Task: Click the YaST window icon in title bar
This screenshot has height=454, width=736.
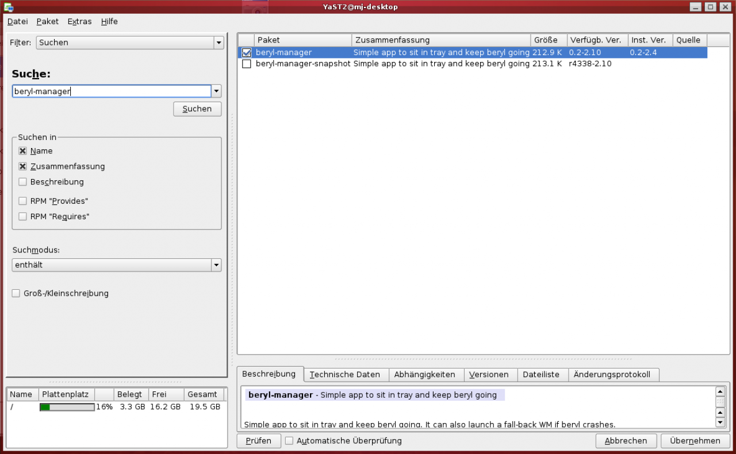Action: coord(8,7)
